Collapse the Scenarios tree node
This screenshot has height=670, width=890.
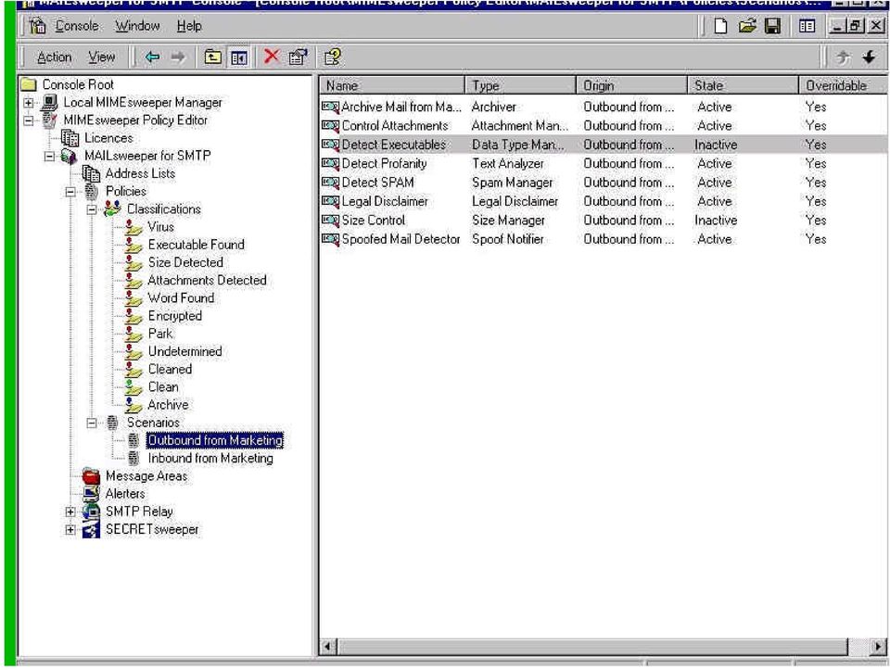(x=92, y=423)
